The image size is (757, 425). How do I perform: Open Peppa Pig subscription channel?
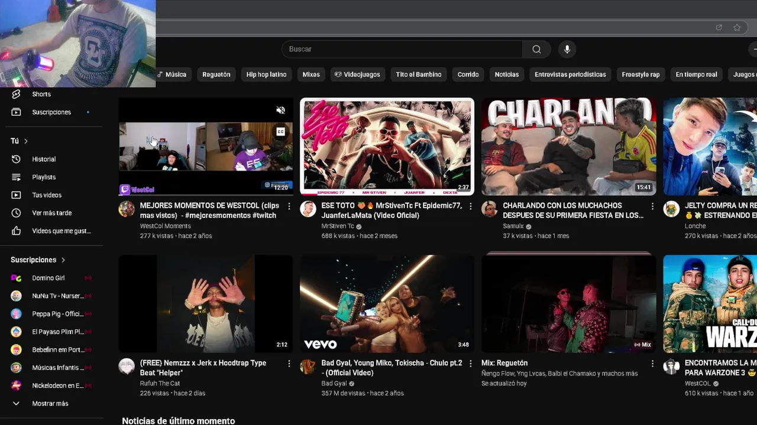[51, 314]
